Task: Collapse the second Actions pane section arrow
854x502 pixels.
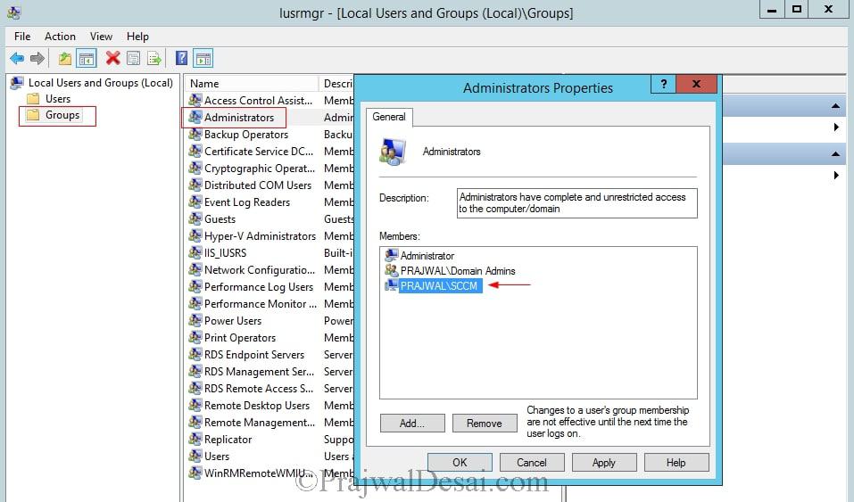Action: click(x=835, y=154)
